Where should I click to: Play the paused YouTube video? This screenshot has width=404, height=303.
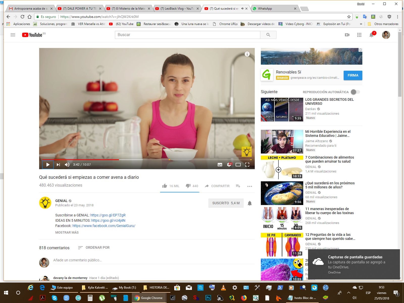(x=48, y=165)
